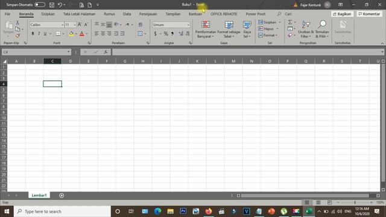
Task: Open Pemformatan Bersyarat conditional formatting
Action: (206, 30)
